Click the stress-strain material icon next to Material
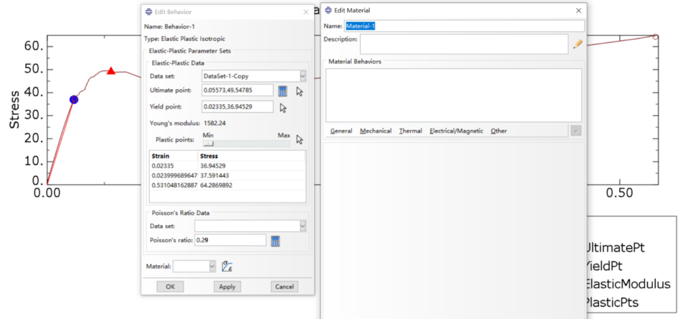This screenshot has height=319, width=684. 227,266
